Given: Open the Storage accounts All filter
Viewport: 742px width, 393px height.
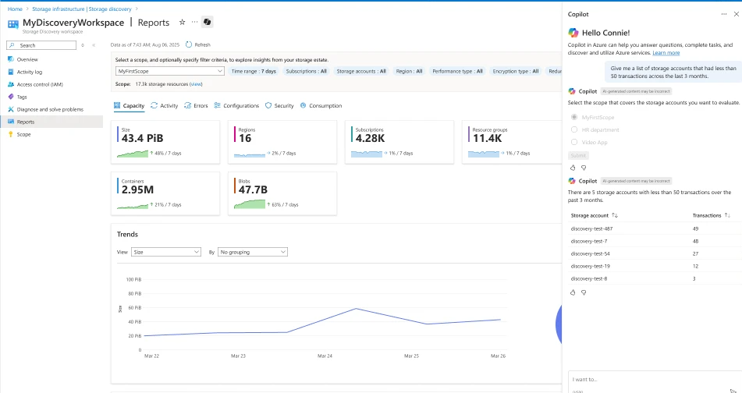Looking at the screenshot, I should click(361, 72).
